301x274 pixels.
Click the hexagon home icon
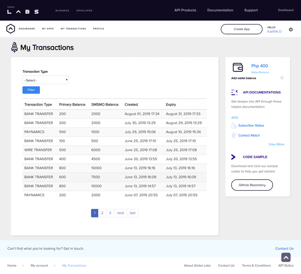(11, 29)
